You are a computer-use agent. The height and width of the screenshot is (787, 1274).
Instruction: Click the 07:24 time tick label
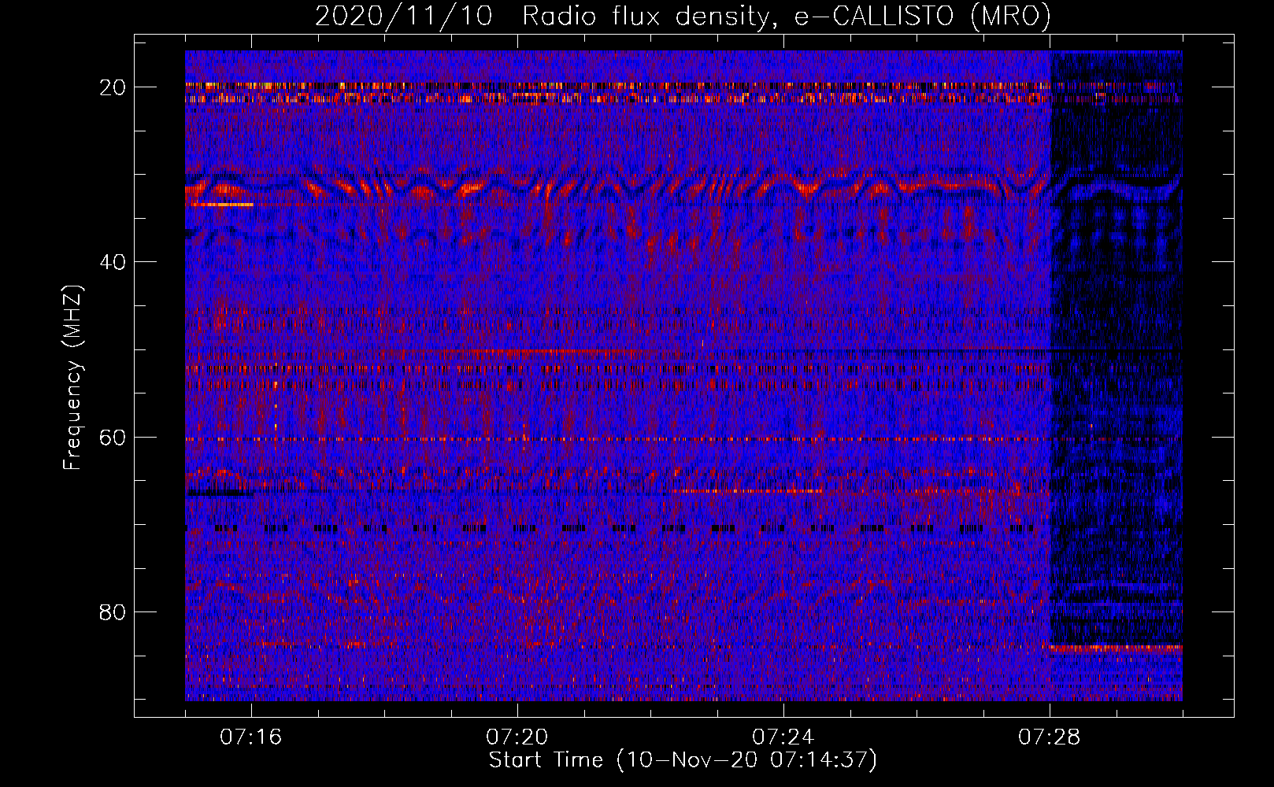(783, 737)
